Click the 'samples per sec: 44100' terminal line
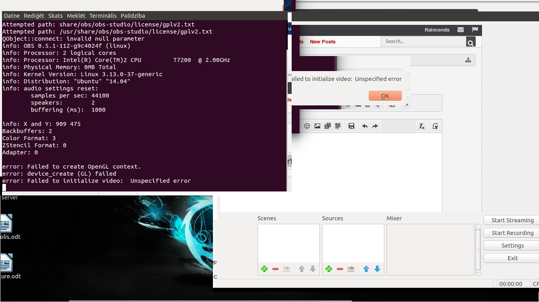Viewport: 539px width, 302px height. coord(70,96)
